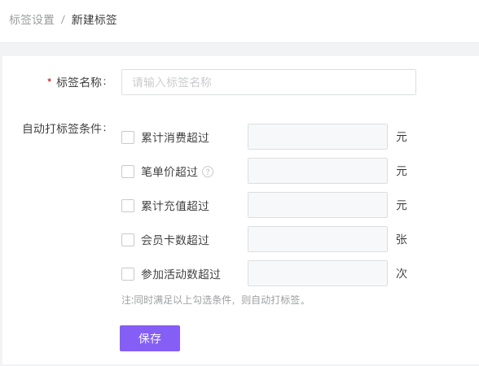Click the 新建标签 breadcrumb item
The width and height of the screenshot is (479, 366).
click(94, 20)
